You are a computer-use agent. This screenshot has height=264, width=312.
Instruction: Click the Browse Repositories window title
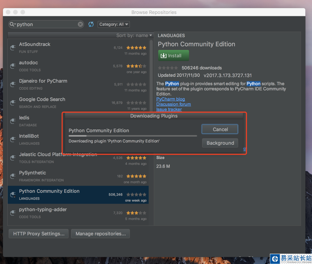(154, 12)
